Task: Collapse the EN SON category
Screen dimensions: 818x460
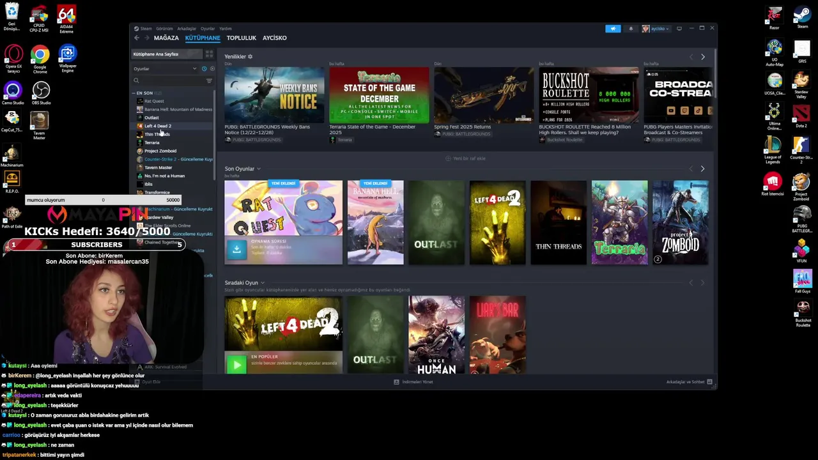Action: (134, 93)
